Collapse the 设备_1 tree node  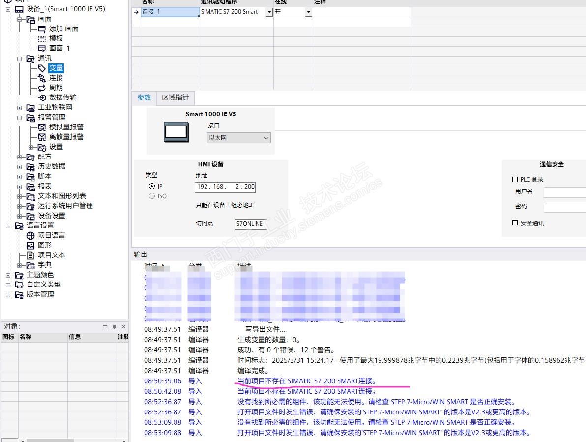click(x=8, y=9)
